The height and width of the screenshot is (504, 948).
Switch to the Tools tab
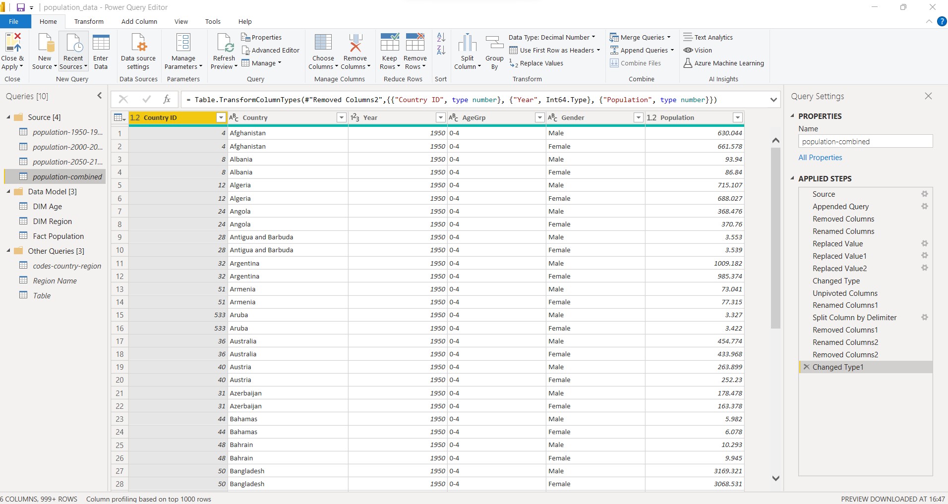pos(213,21)
